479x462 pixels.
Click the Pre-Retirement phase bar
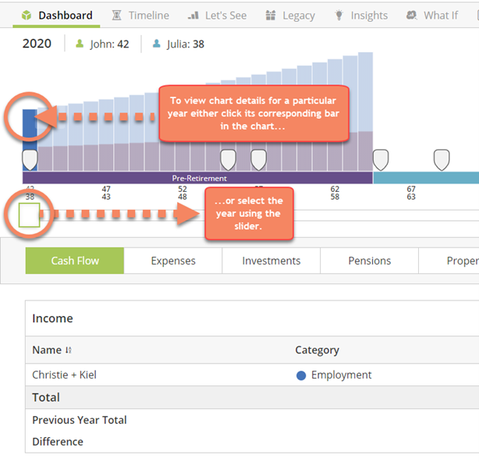pos(197,178)
